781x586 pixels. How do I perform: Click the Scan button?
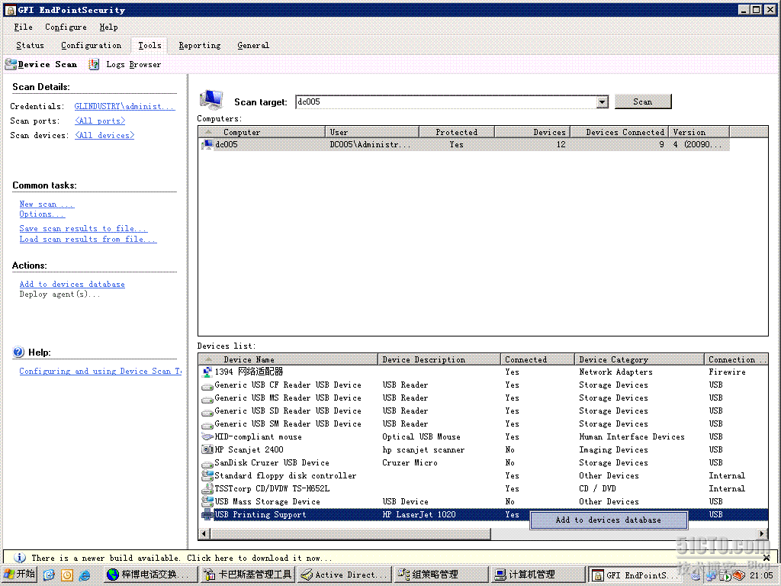[642, 101]
